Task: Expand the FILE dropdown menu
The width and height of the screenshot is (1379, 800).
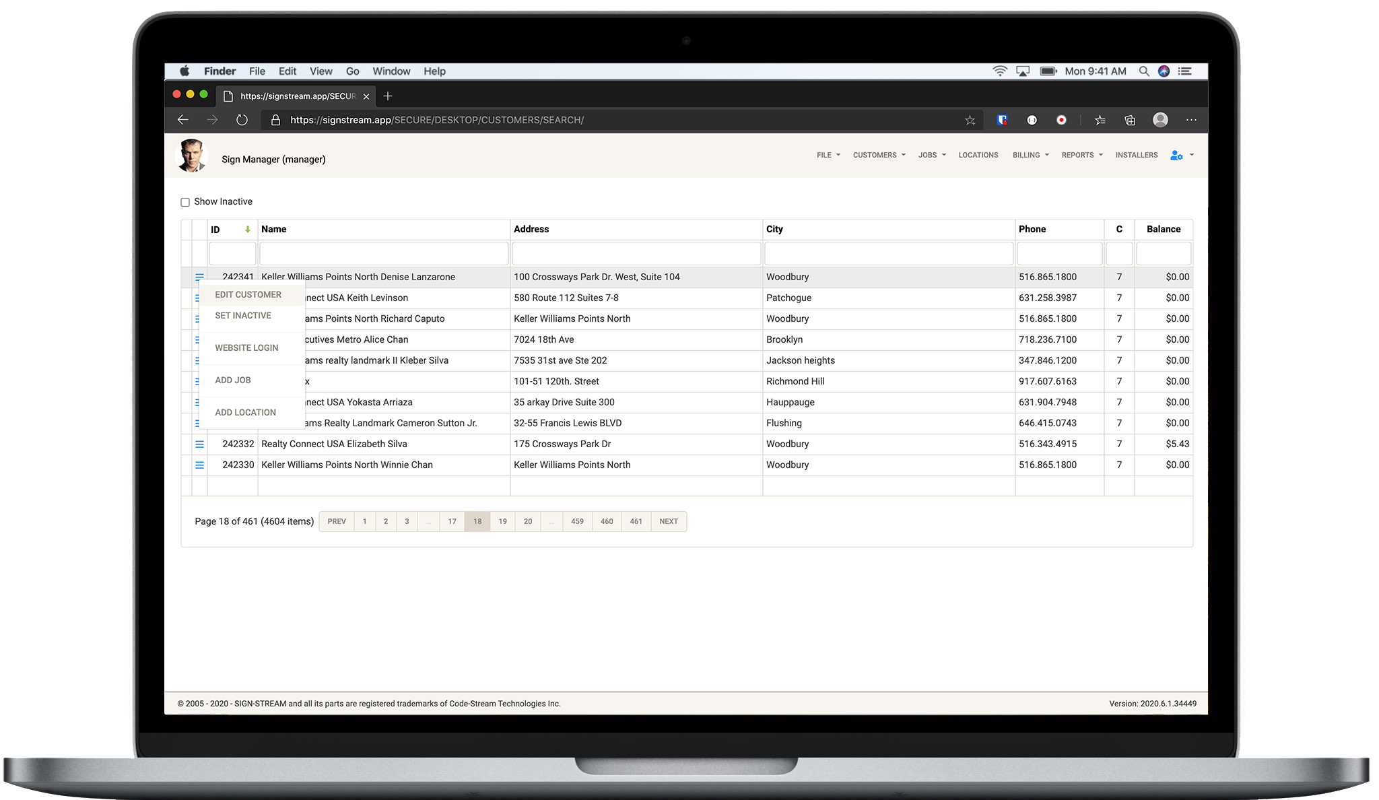Action: 828,156
